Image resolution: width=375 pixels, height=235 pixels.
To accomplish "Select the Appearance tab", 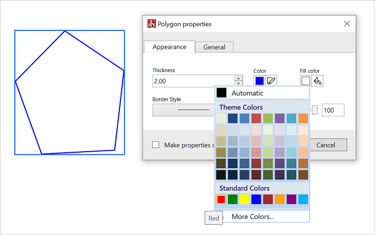I will pyautogui.click(x=169, y=46).
